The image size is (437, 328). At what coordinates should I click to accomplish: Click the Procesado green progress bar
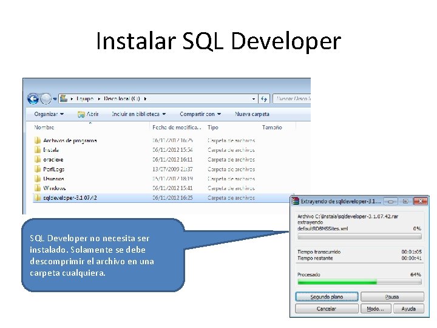pos(359,282)
